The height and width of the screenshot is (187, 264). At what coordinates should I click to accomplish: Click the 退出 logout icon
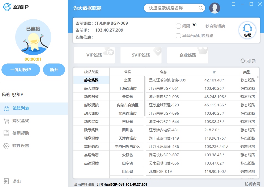[x=6, y=181]
